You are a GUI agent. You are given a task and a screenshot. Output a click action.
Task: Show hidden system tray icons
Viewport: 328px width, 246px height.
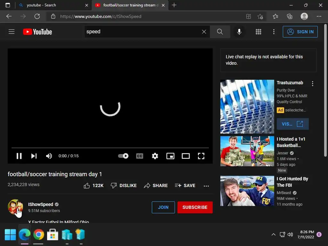click(274, 234)
